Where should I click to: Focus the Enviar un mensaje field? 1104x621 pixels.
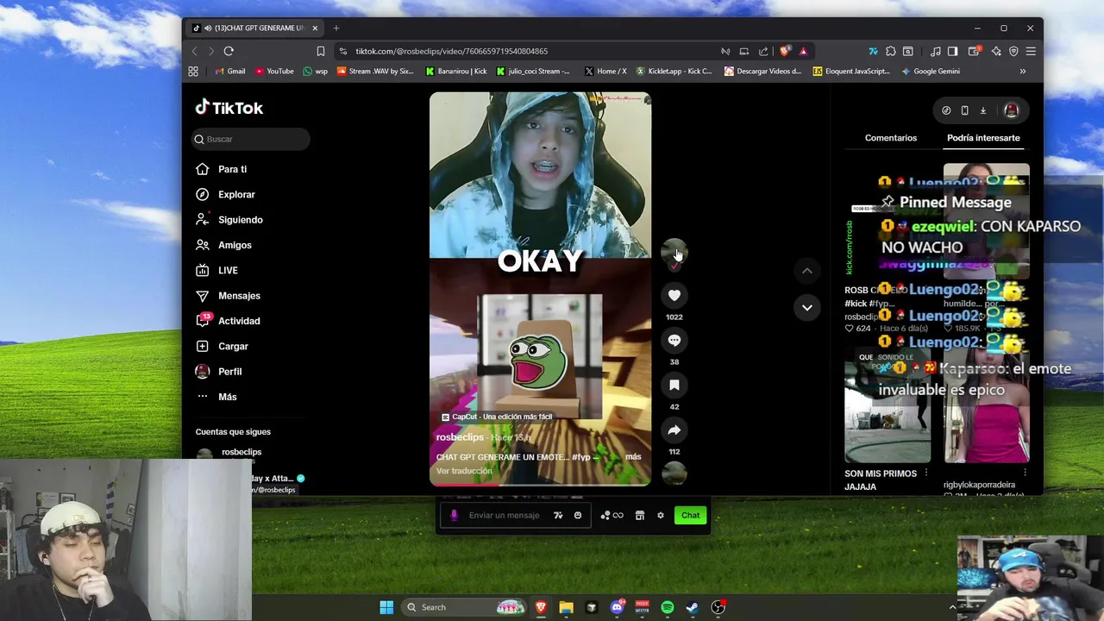point(505,516)
